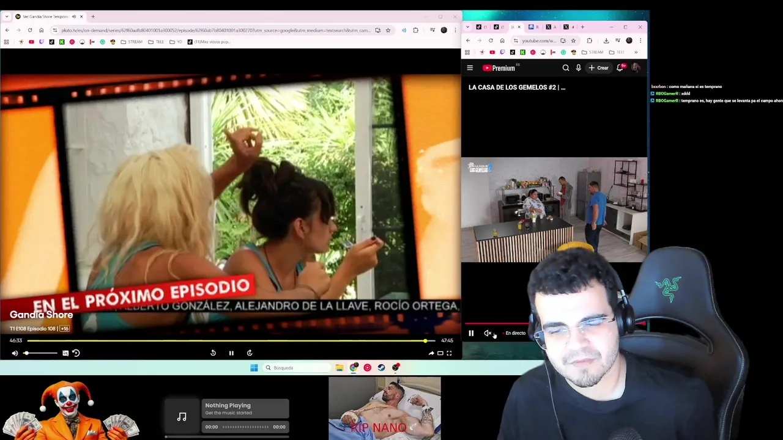Open File Explorer from the taskbar
This screenshot has width=783, height=440.
[340, 368]
